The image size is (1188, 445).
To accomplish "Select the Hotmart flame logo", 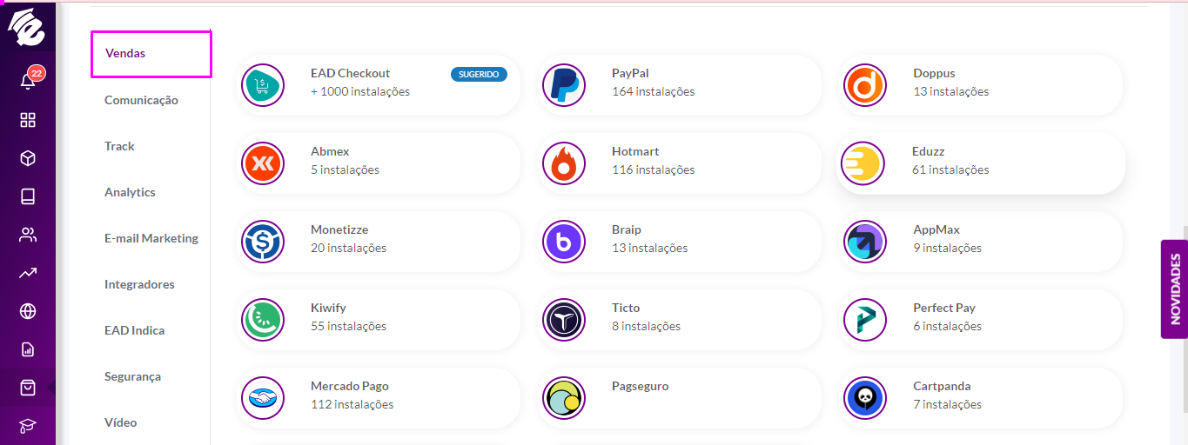I will pos(564,163).
